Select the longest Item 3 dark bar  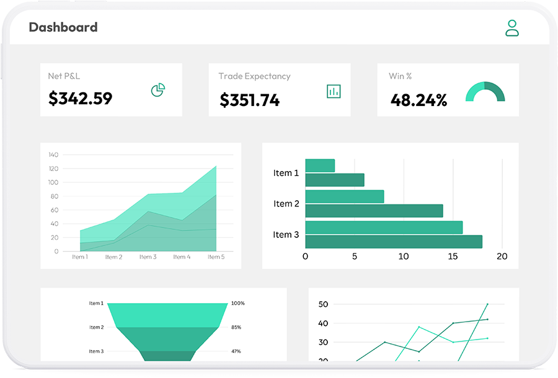coord(394,242)
